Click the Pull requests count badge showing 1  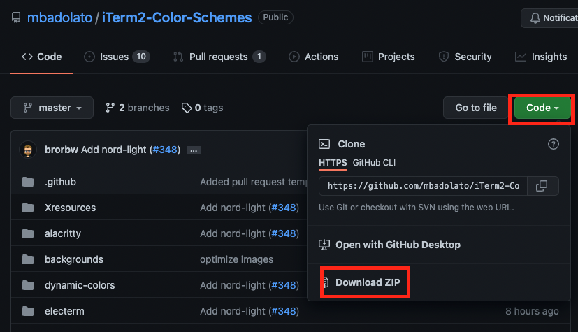click(x=259, y=57)
